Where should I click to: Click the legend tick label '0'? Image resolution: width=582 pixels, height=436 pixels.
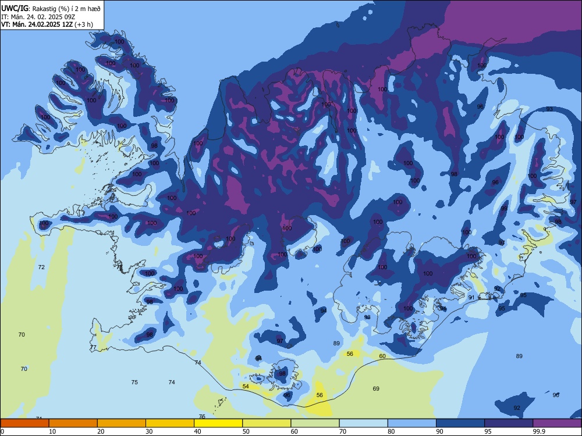[2, 431]
